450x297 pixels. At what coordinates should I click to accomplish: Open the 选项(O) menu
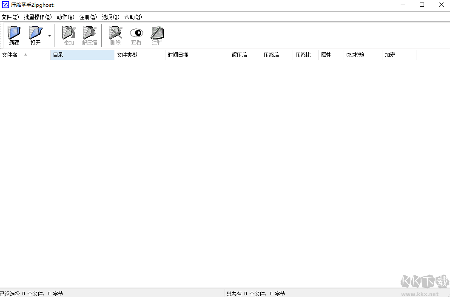point(110,17)
